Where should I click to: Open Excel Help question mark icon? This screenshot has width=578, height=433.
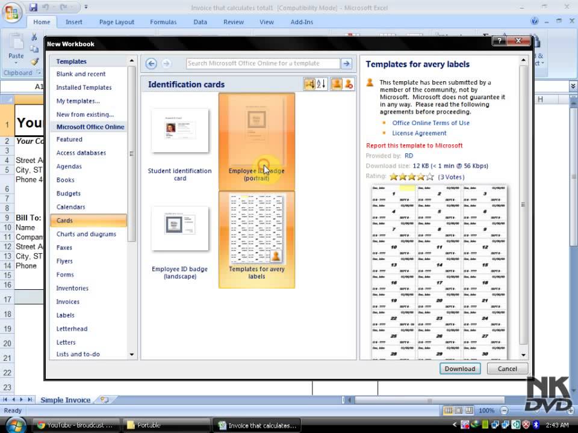(x=535, y=22)
